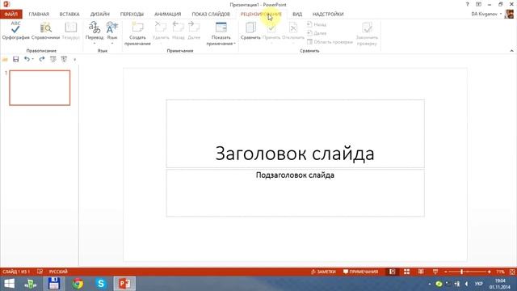Click Закончить проверку icon
Image resolution: width=517 pixels, height=291 pixels.
coord(367,27)
